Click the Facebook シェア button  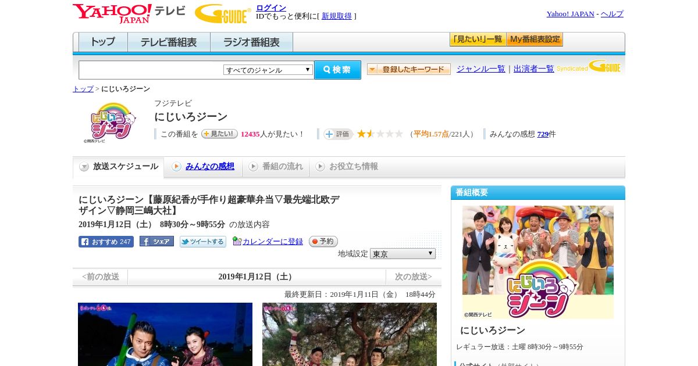click(x=156, y=242)
